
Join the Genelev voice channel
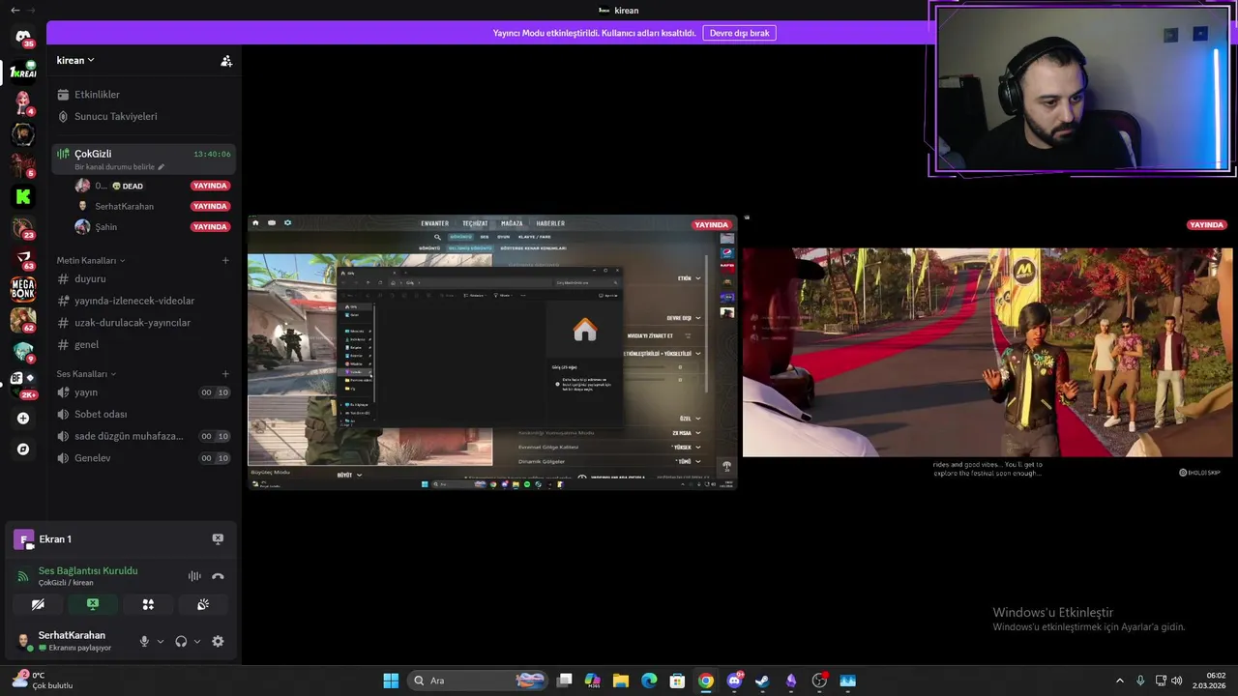click(x=143, y=458)
